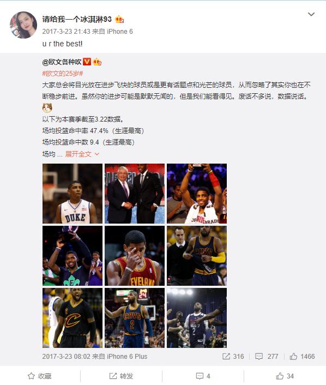Open original post reposts count 316

[233, 356]
